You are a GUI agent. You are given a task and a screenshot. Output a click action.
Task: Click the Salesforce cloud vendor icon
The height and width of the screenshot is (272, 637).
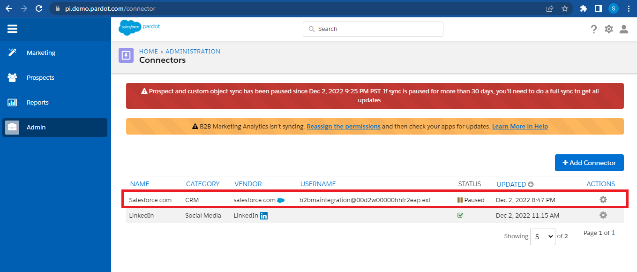281,200
